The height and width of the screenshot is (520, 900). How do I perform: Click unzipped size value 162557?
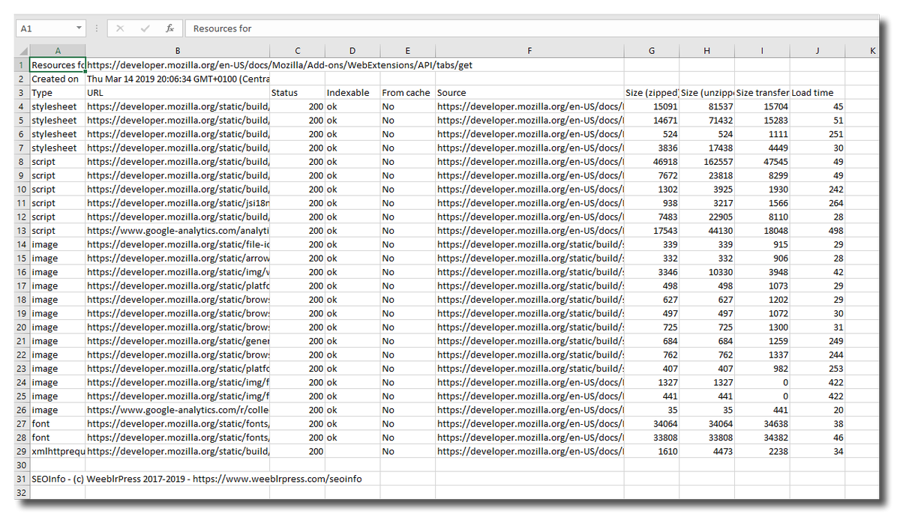[x=707, y=161]
